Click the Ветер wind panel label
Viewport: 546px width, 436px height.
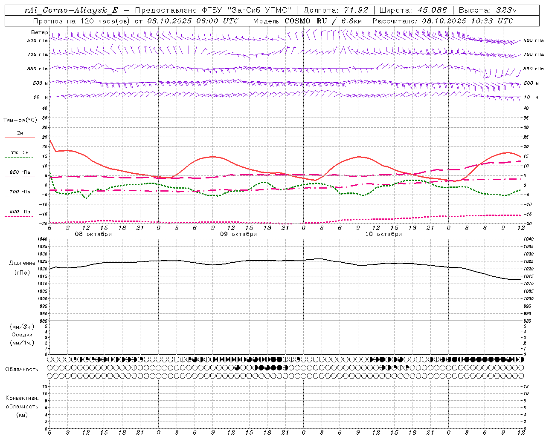[39, 32]
